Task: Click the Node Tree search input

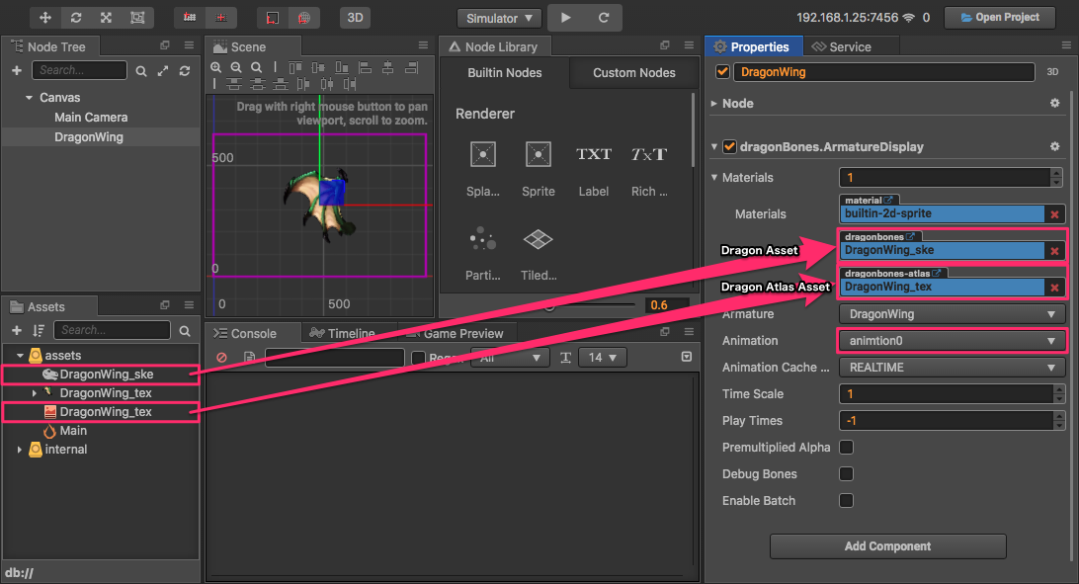Action: point(80,70)
